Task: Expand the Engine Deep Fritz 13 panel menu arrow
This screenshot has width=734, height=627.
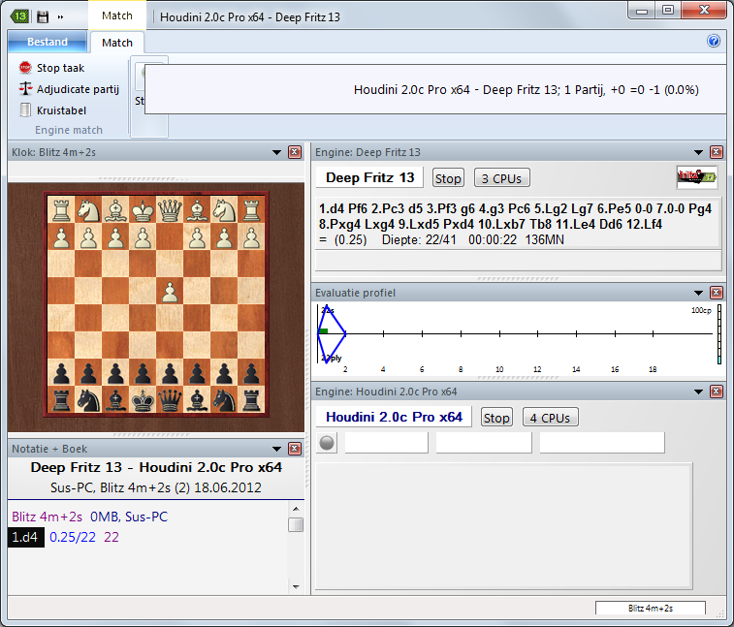Action: point(697,152)
